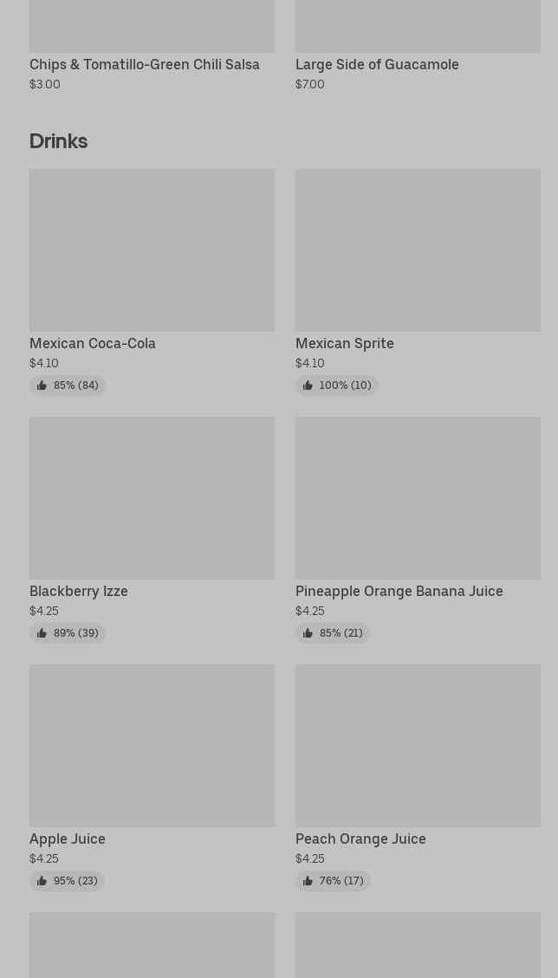Screen dimensions: 558x978
Task: Open the Blackberry Izze item image
Action: tap(152, 497)
